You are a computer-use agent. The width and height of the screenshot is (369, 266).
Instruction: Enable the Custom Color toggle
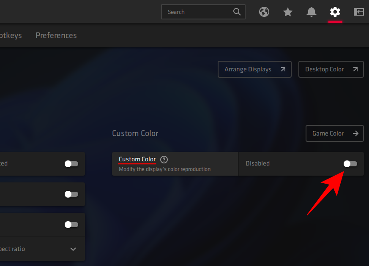(x=350, y=164)
